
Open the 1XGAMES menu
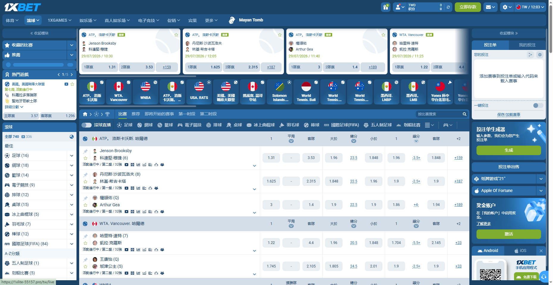coord(60,20)
